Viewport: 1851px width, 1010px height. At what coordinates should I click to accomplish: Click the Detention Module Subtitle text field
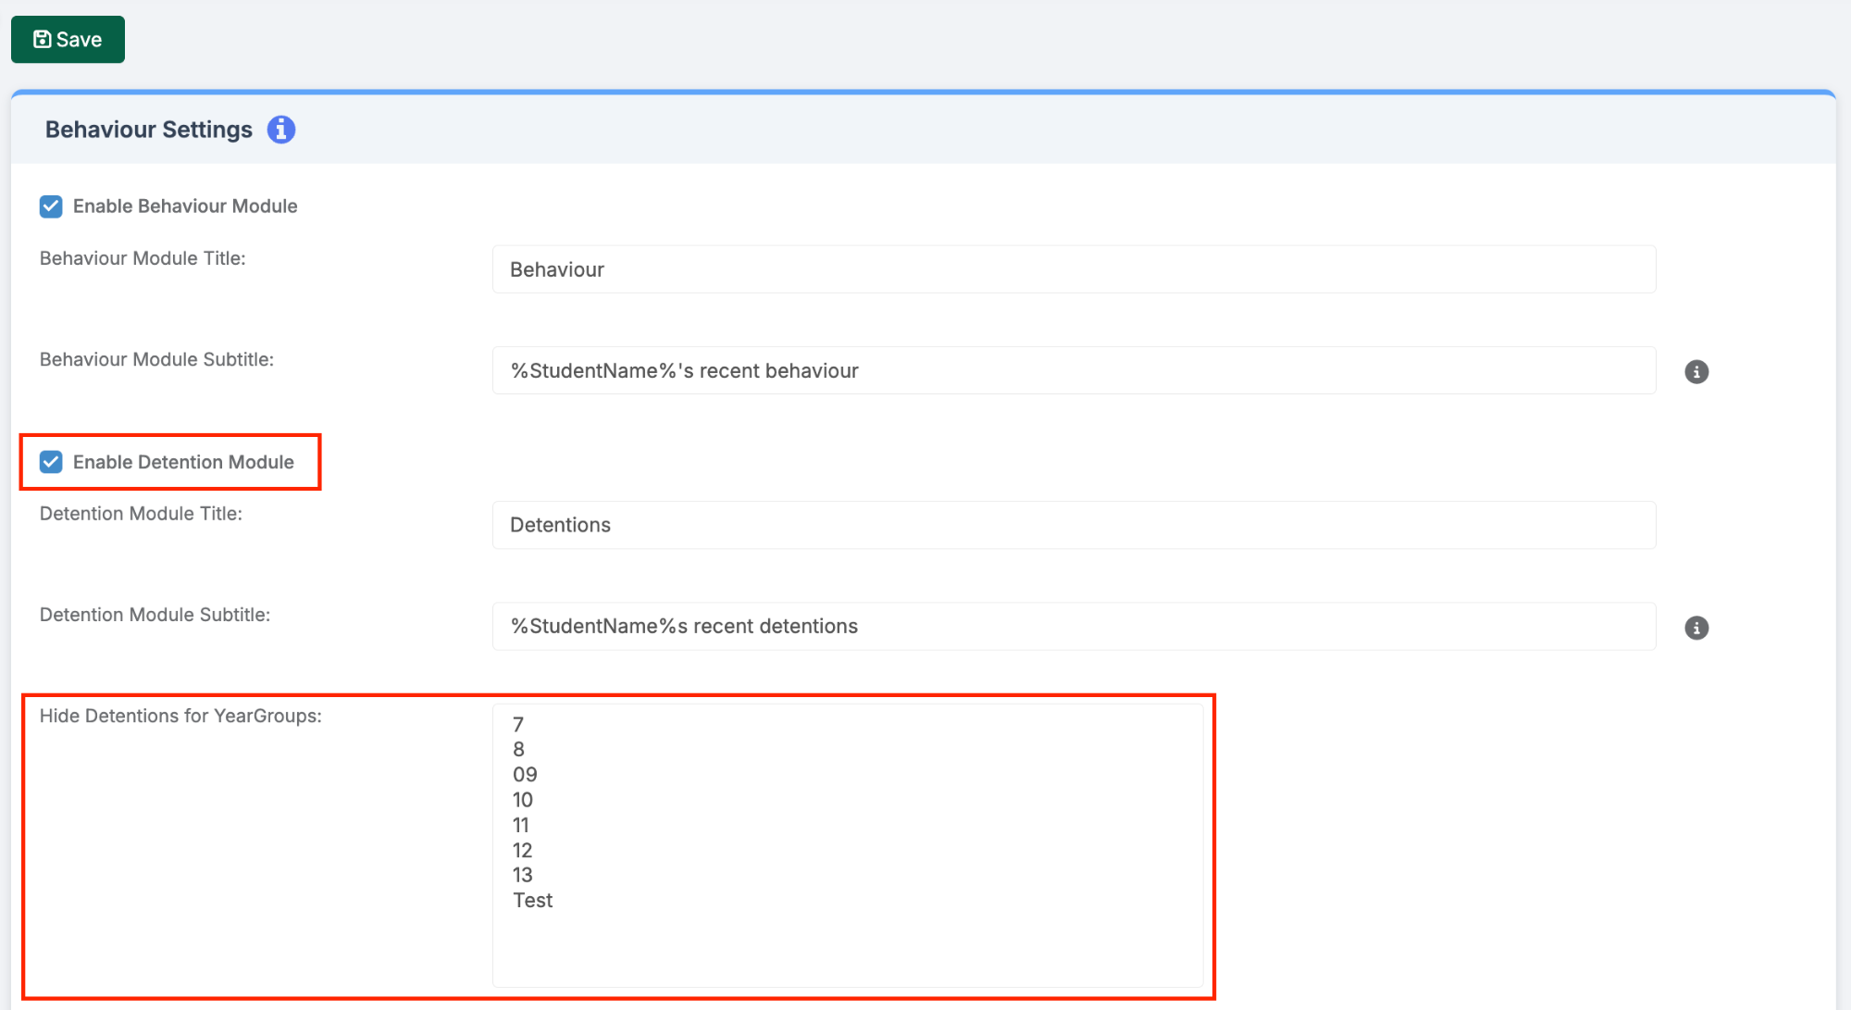[1074, 626]
